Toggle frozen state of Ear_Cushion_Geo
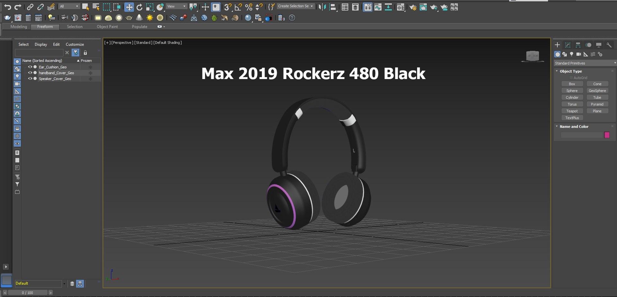This screenshot has width=617, height=297. (90, 67)
